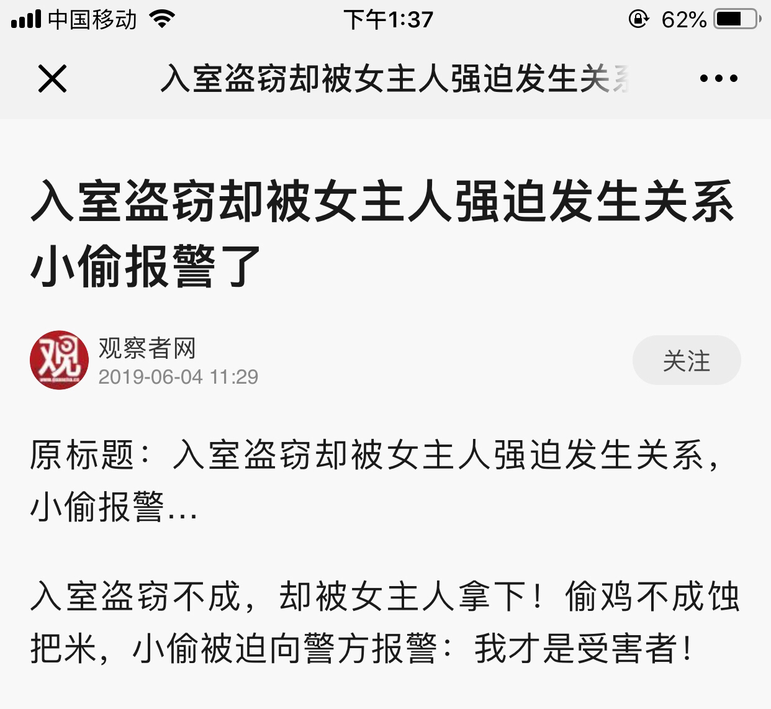This screenshot has height=709, width=771.
Task: Open the 观察者网 account name link
Action: [x=147, y=348]
